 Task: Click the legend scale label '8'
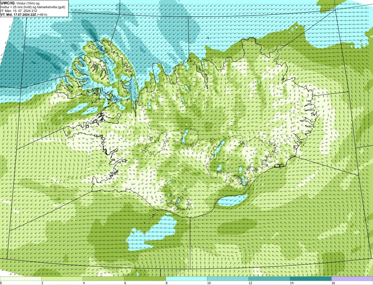(x=167, y=283)
